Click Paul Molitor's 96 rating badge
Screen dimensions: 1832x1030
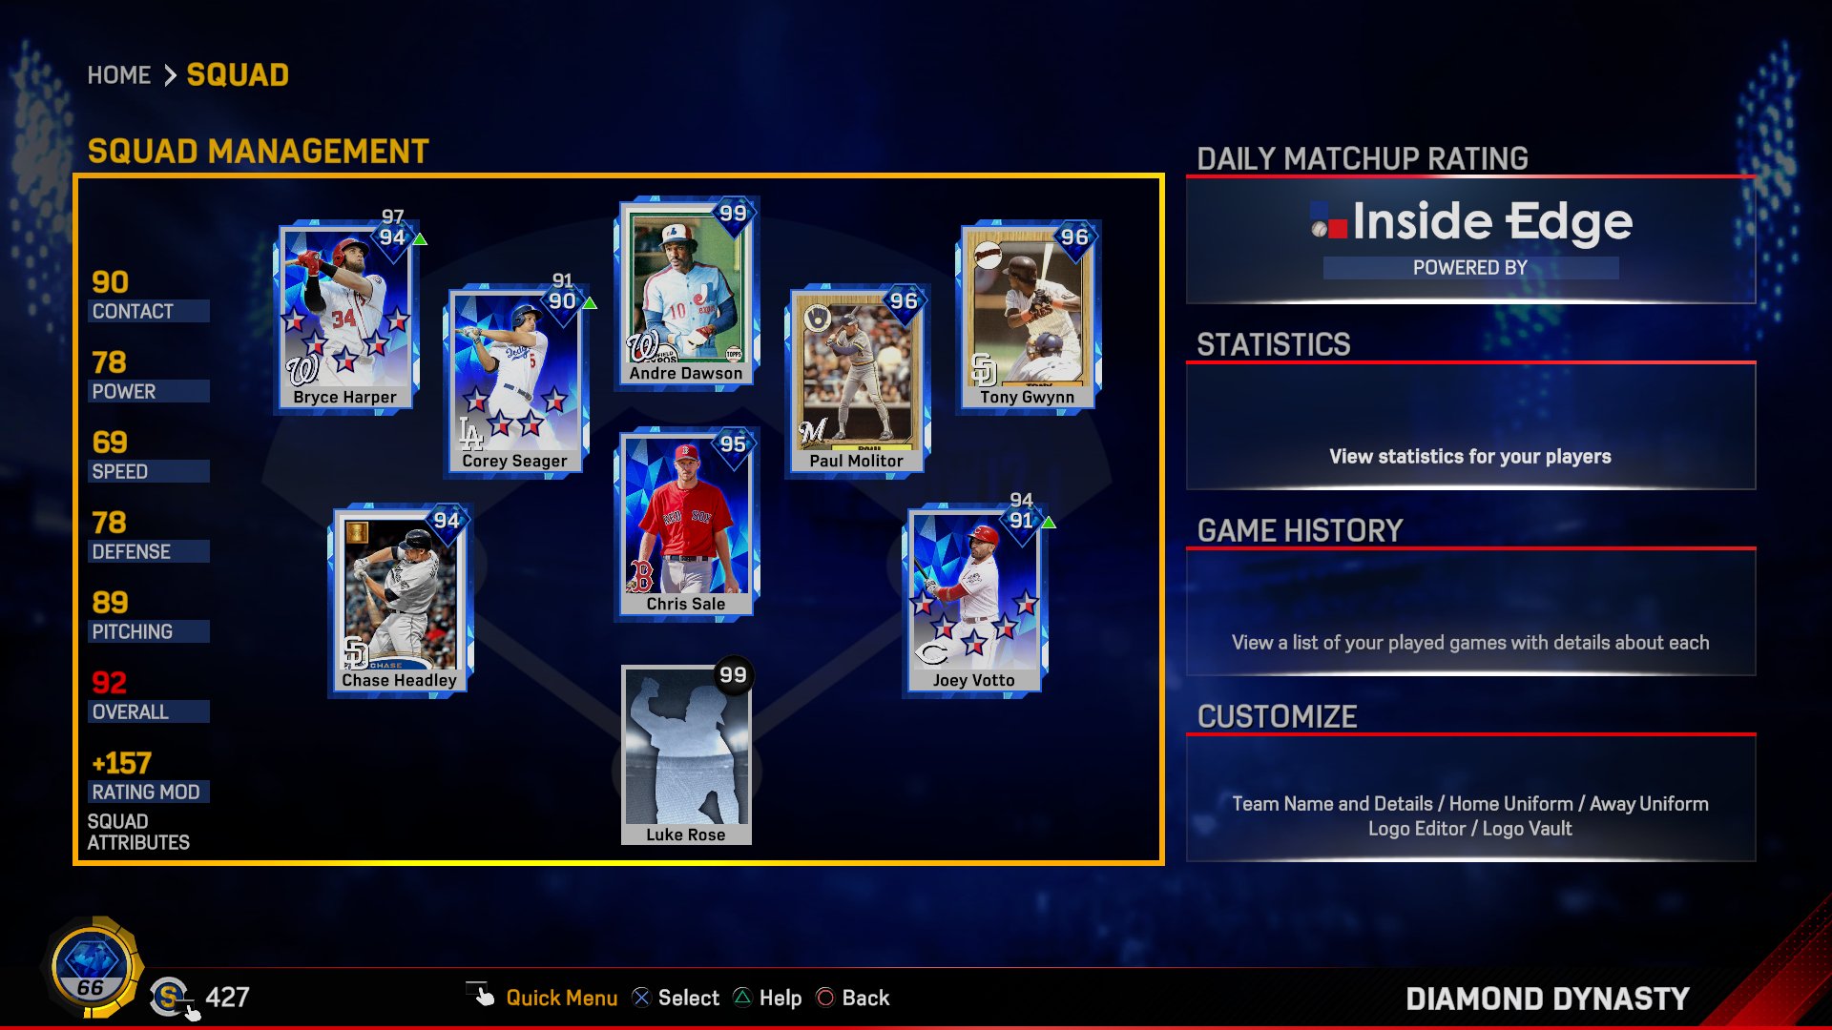point(904,301)
